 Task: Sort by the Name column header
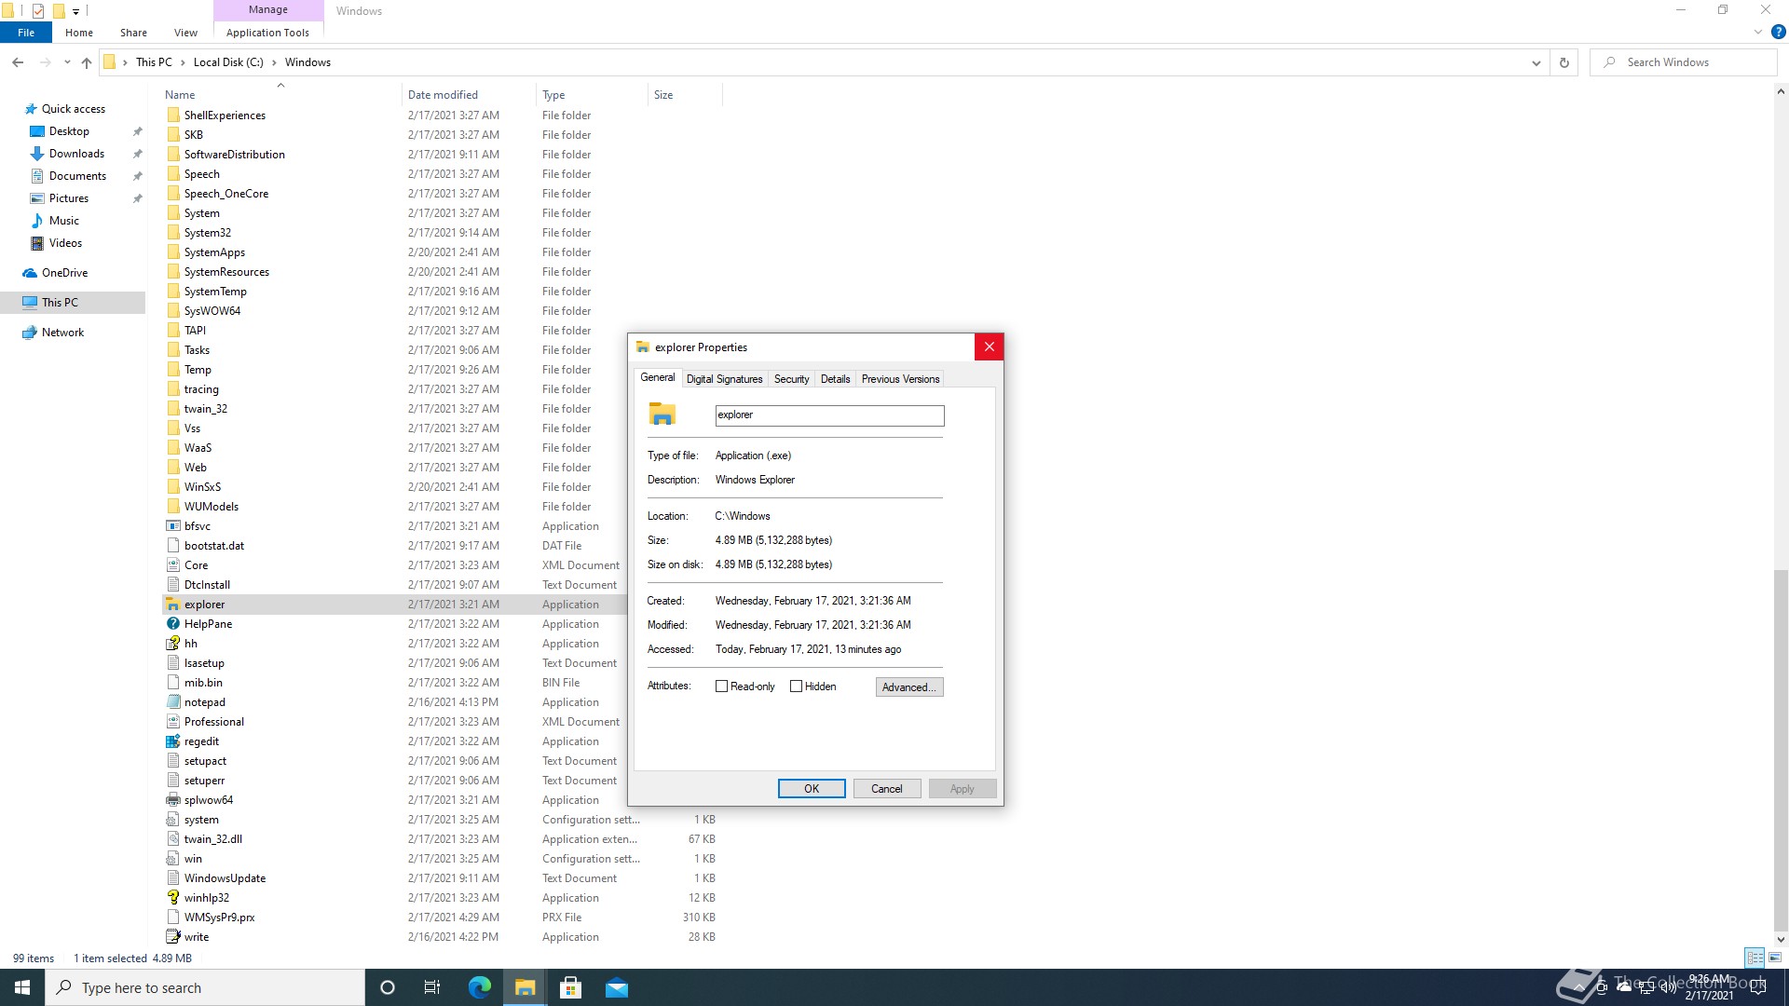[280, 95]
